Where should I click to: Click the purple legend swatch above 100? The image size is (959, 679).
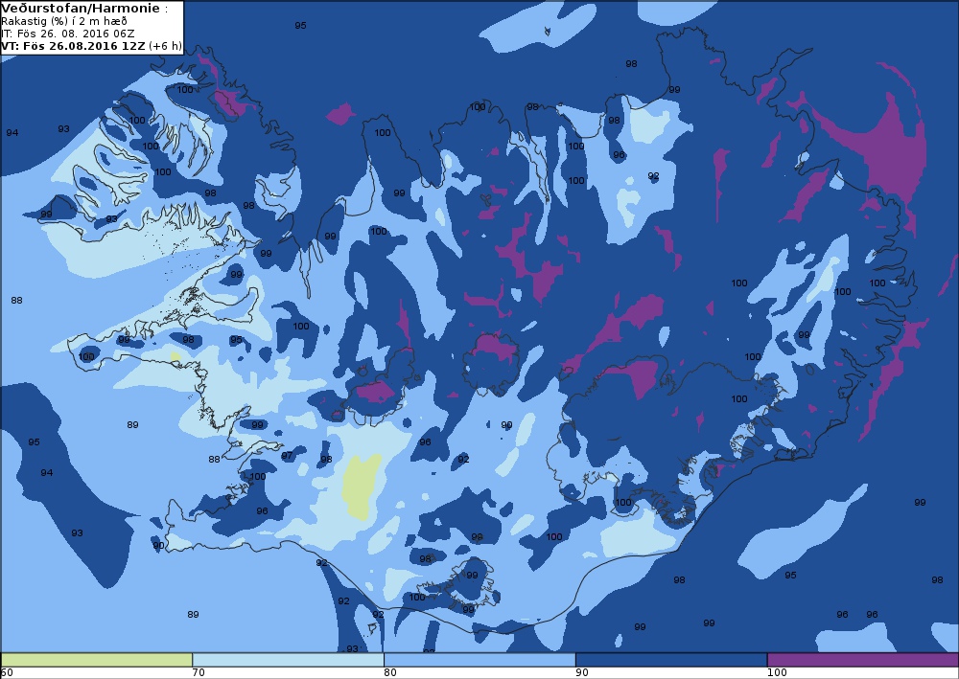coord(862,660)
